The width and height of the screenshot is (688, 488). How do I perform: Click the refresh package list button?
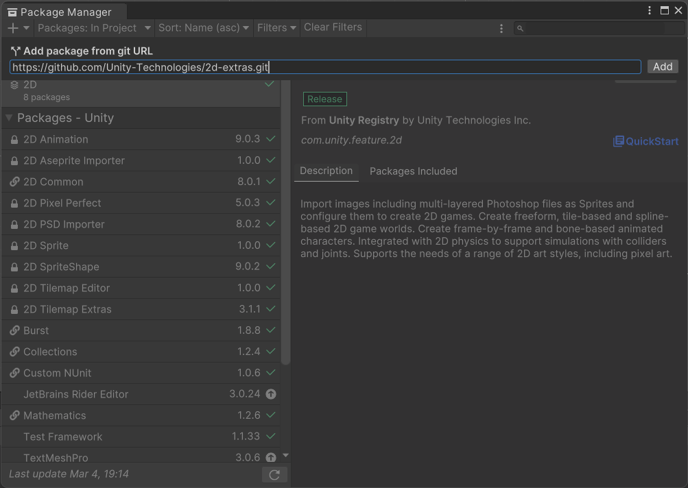[x=274, y=475]
